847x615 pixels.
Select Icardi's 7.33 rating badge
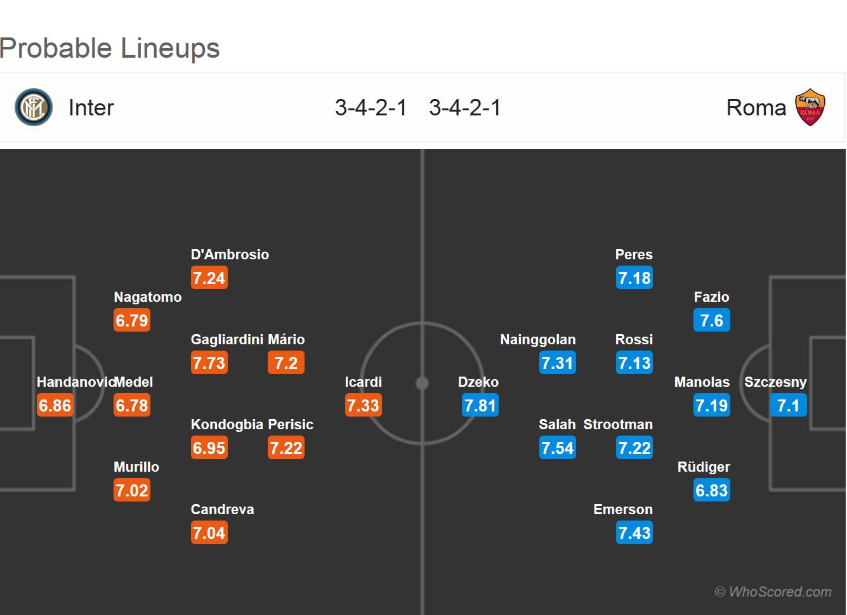pos(363,405)
